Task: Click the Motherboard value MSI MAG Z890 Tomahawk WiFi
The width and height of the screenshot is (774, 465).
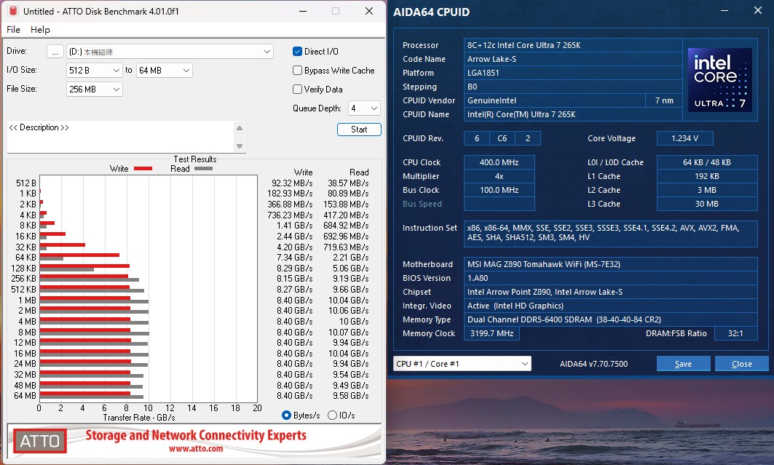Action: 610,264
